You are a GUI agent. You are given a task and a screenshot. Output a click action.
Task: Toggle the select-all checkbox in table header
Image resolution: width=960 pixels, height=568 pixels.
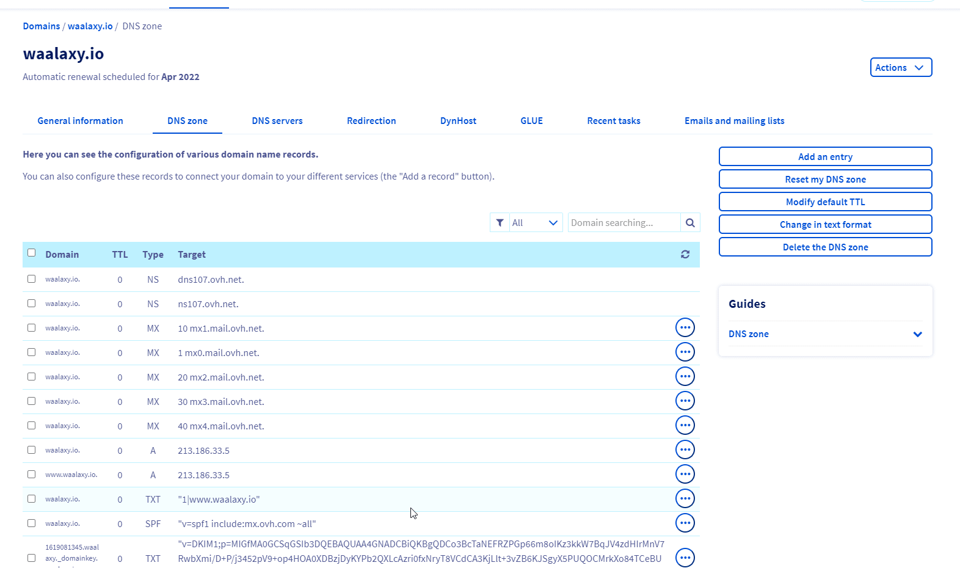31,253
